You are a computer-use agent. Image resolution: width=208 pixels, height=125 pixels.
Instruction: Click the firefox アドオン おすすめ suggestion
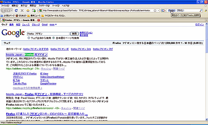36,49
